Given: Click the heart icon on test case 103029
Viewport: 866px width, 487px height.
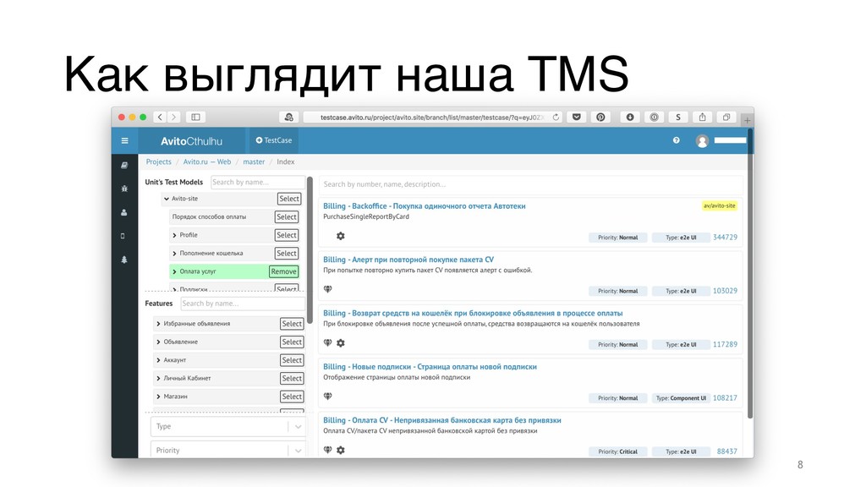Looking at the screenshot, I should 327,289.
